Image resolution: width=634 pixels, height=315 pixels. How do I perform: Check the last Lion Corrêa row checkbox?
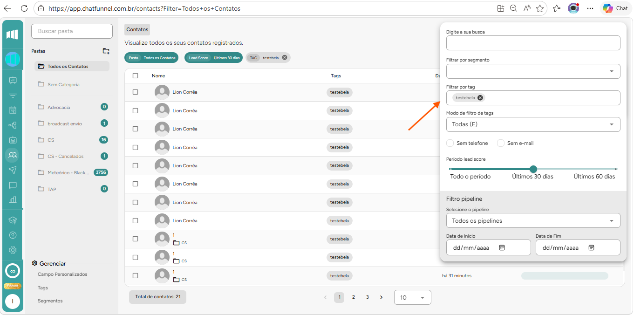point(136,221)
